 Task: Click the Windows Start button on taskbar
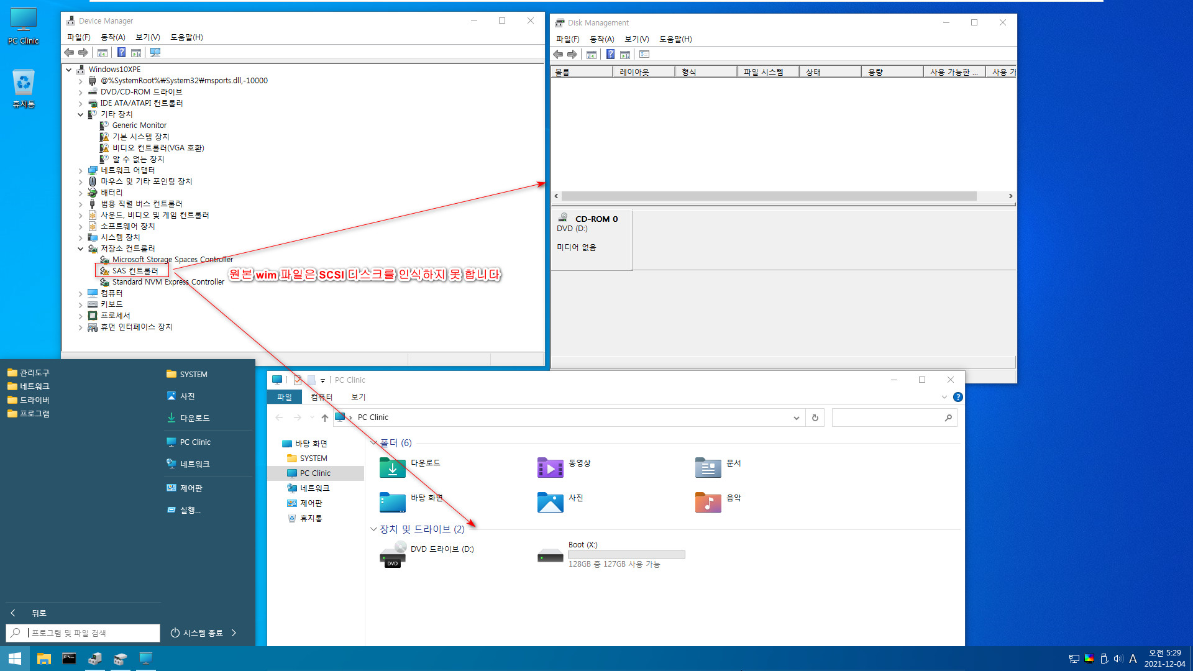[x=15, y=659]
